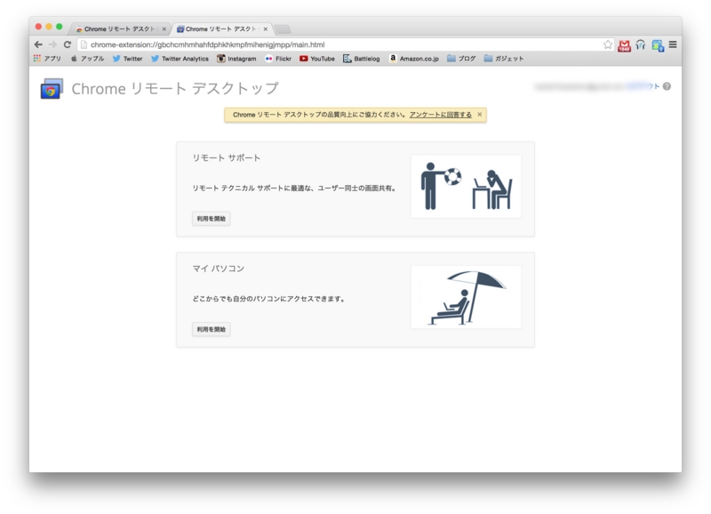Expand the ガジェット bookmarks folder
The height and width of the screenshot is (514, 711).
click(x=514, y=60)
